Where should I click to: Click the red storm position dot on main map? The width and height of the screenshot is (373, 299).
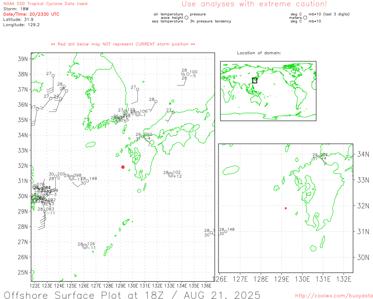123,167
